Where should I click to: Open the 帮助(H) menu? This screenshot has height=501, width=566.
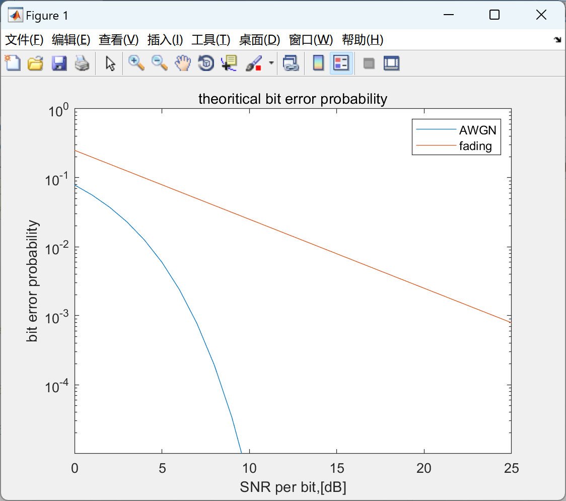[363, 40]
